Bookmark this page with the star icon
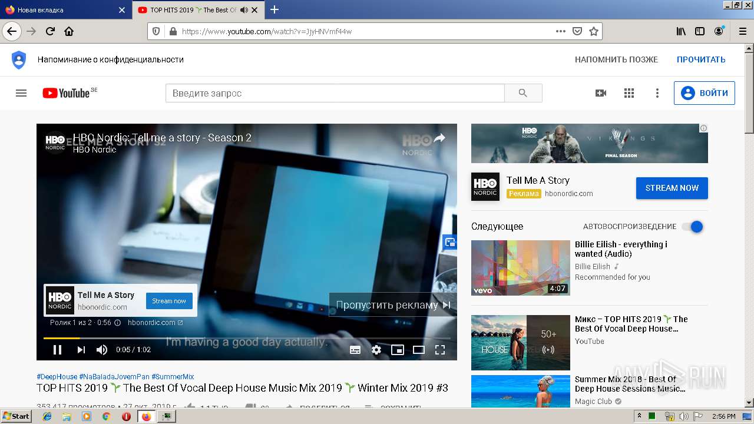754x424 pixels. pyautogui.click(x=594, y=31)
